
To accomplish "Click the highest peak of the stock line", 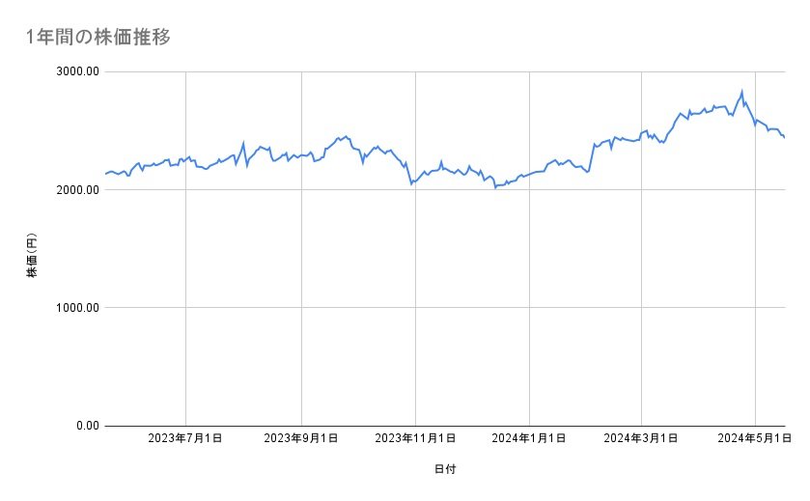I will (x=741, y=92).
